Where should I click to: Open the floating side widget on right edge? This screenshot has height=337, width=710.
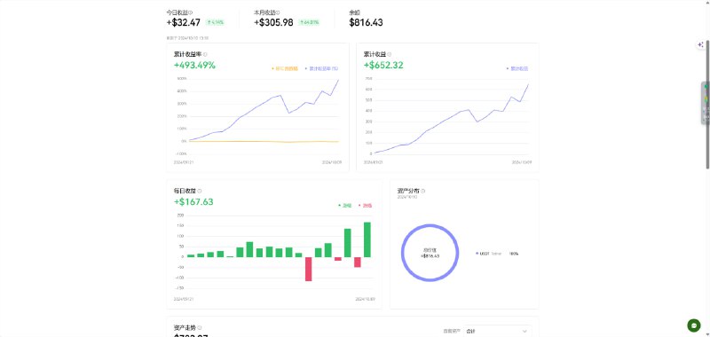[705, 103]
